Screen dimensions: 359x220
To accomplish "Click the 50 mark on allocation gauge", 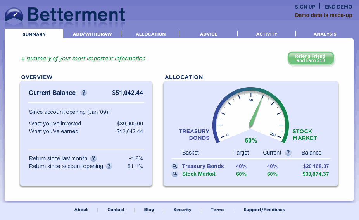I will (251, 100).
